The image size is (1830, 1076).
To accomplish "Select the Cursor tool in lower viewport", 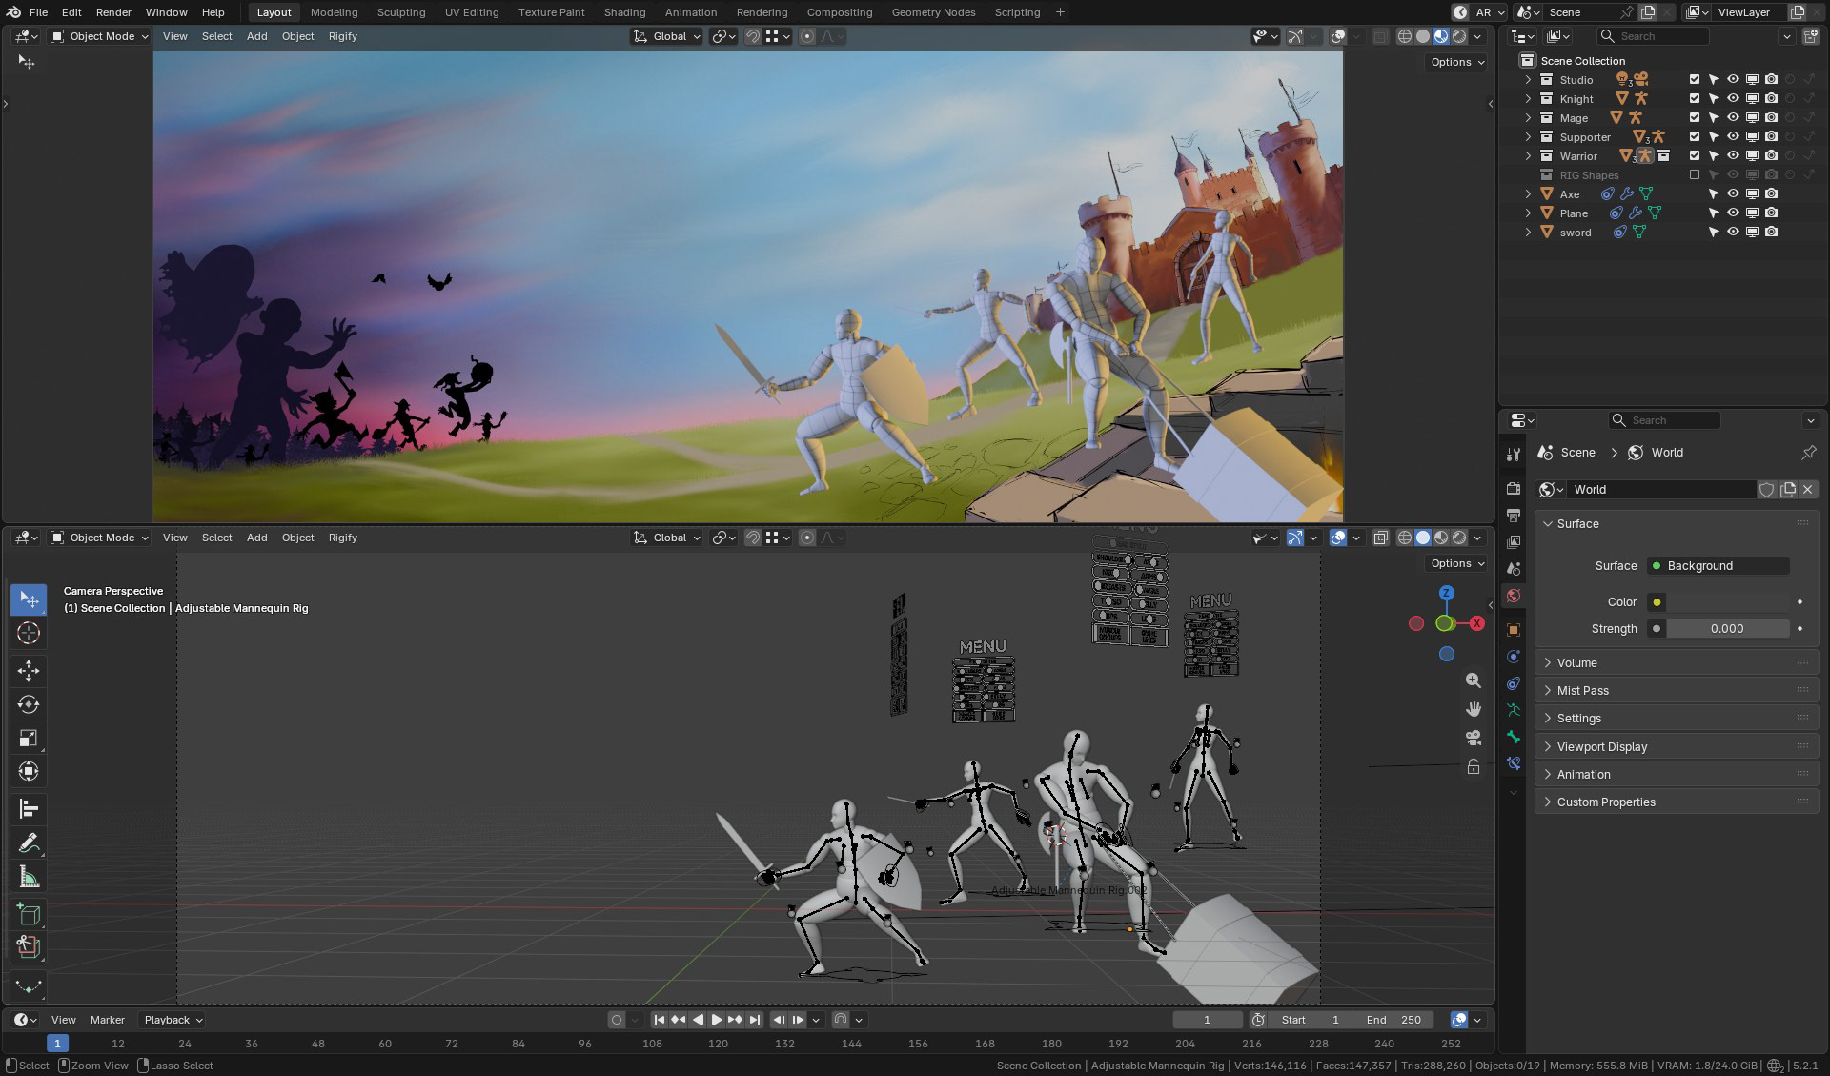I will pos(28,633).
